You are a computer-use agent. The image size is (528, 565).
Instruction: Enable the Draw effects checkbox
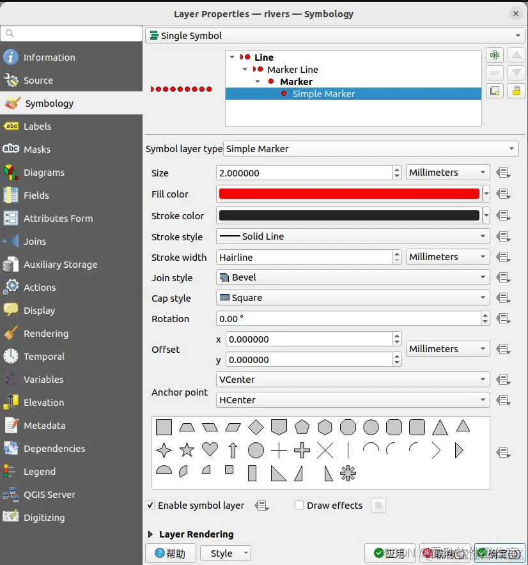tap(299, 505)
